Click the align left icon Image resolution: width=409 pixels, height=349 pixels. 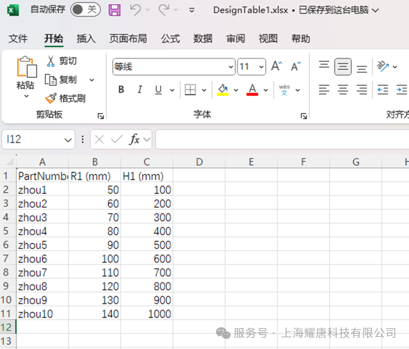pyautogui.click(x=324, y=90)
